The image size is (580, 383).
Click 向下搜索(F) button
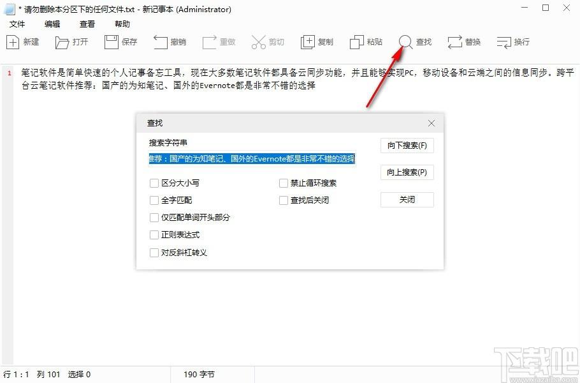(x=407, y=146)
